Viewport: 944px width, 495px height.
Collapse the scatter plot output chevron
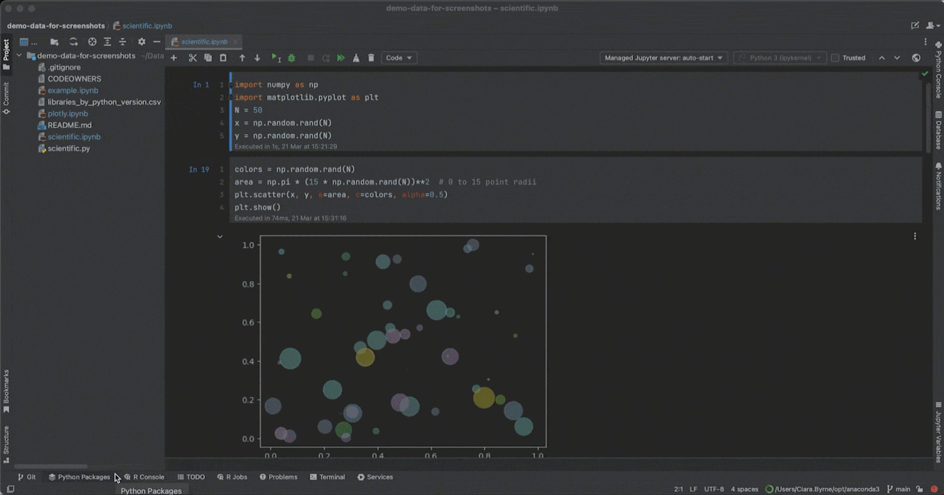pos(220,237)
